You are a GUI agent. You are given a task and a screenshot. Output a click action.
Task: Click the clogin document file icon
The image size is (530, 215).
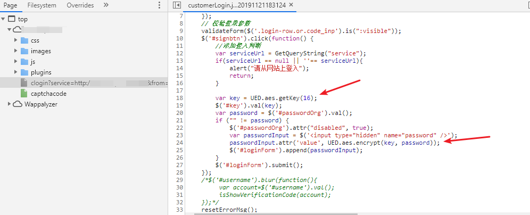click(23, 83)
